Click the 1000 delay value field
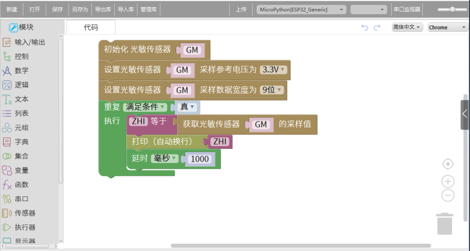The image size is (470, 251). (200, 159)
